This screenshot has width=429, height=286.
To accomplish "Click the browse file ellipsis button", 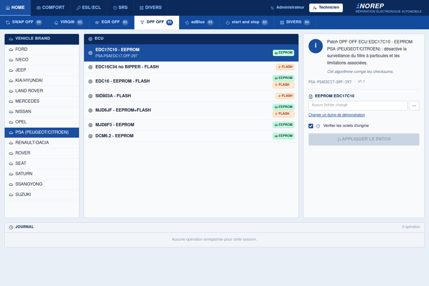I will 414,105.
